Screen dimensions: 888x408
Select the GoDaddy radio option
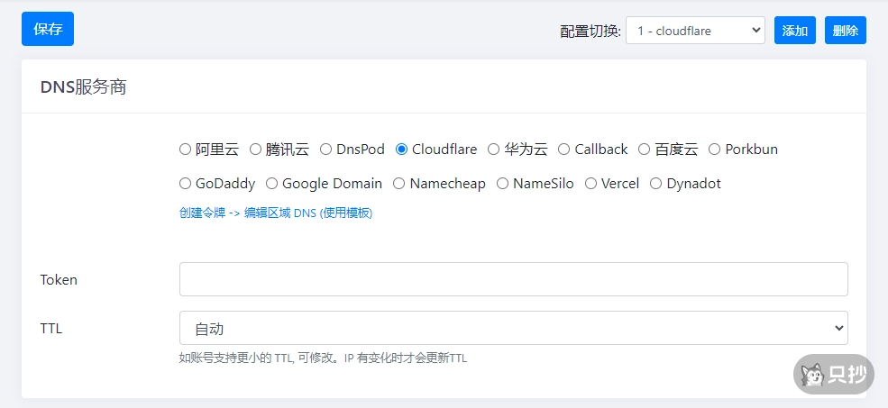[x=186, y=184]
